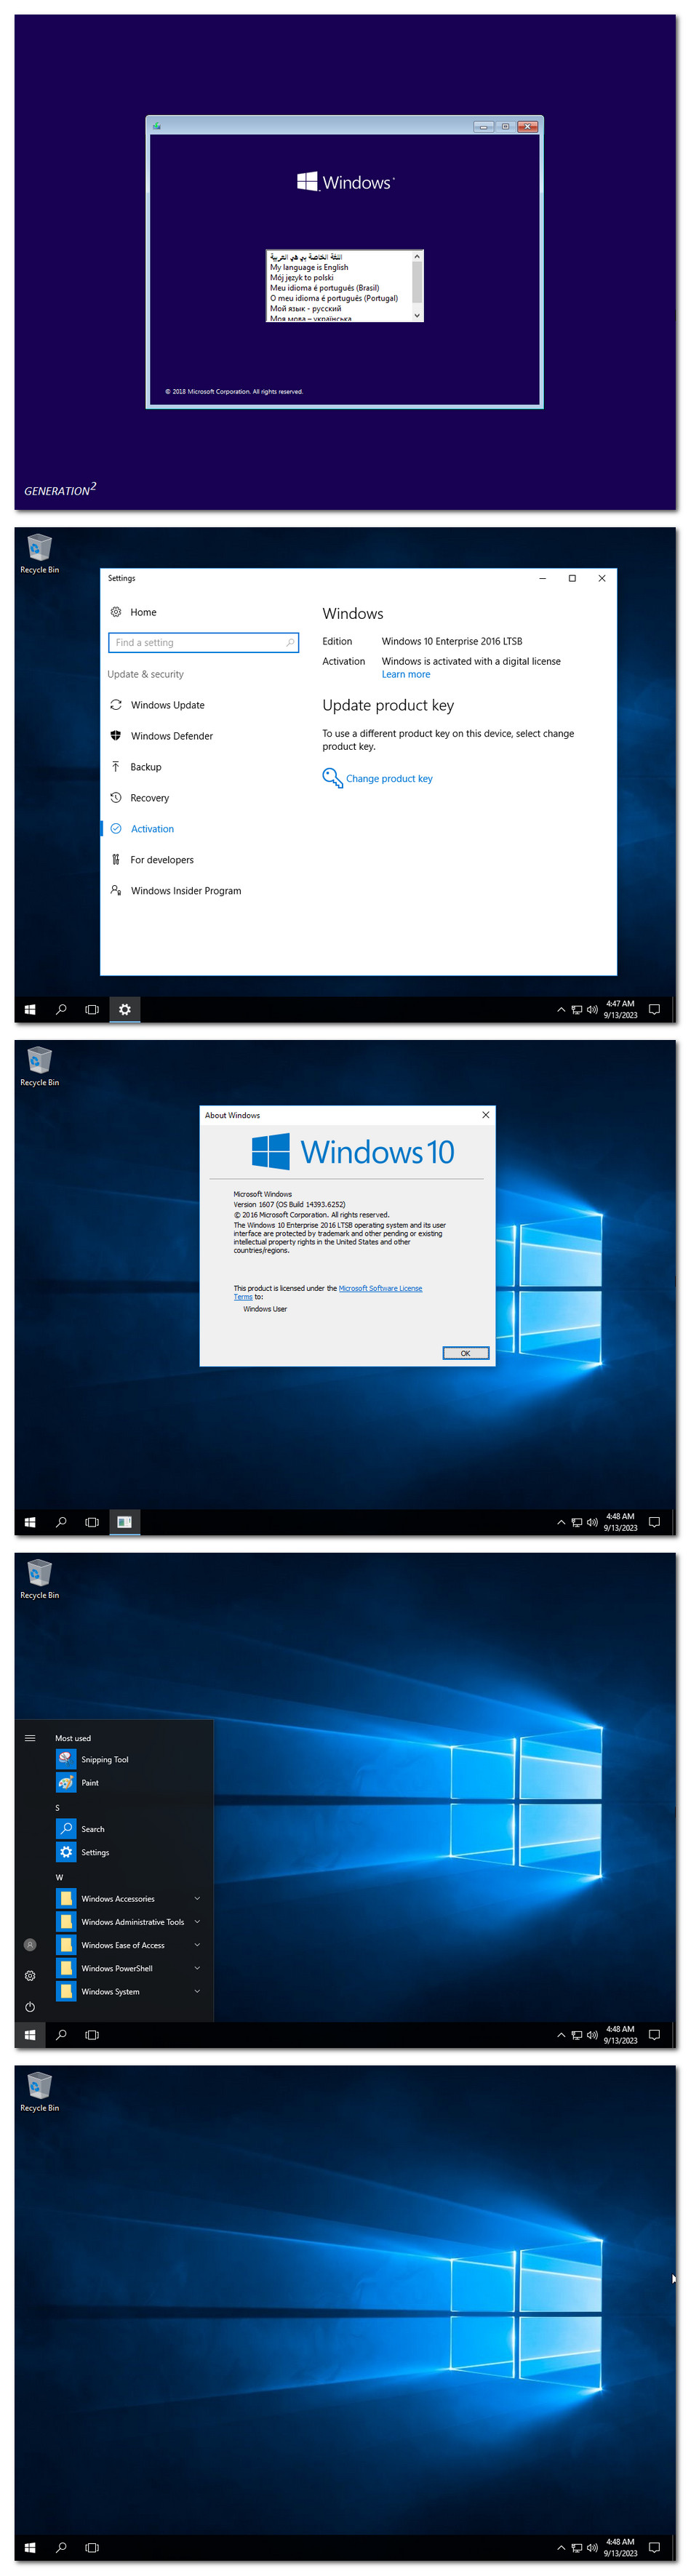Choose My language is English

point(309,268)
